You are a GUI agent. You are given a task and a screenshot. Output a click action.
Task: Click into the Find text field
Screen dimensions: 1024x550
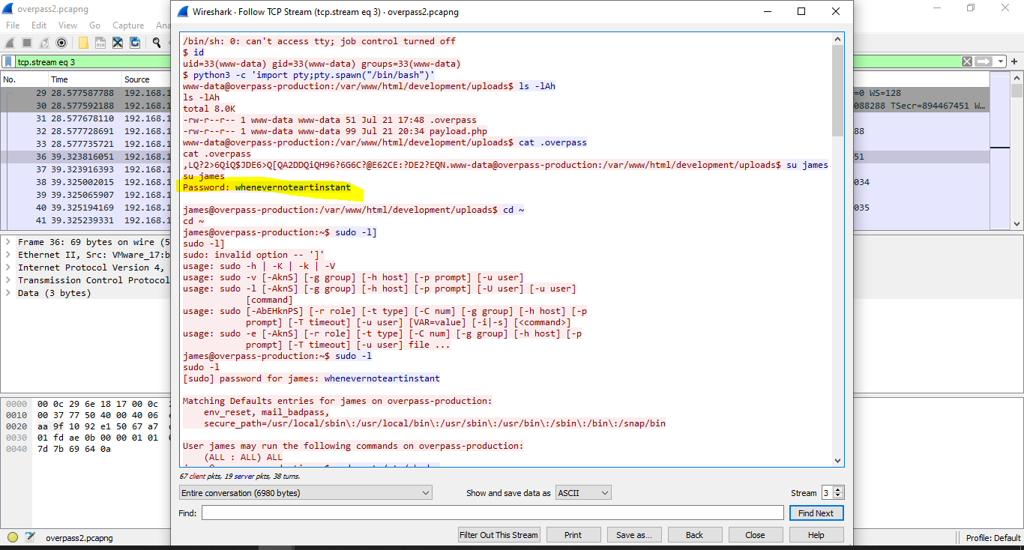click(493, 513)
